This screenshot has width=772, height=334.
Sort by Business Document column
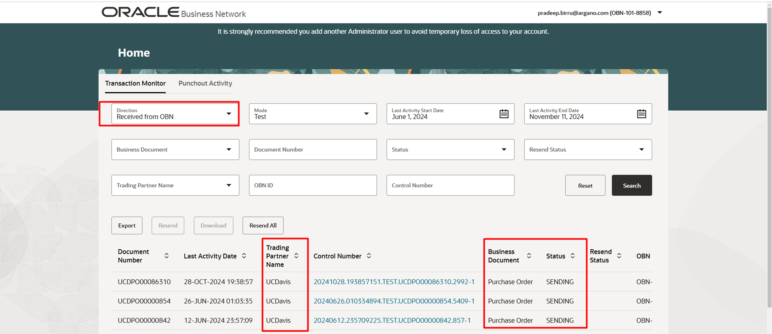click(529, 256)
